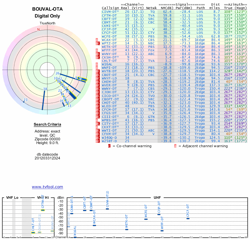The height and width of the screenshot is (240, 250).
Task: Click channel 23 point on the radar plot
Action: [x=24, y=102]
